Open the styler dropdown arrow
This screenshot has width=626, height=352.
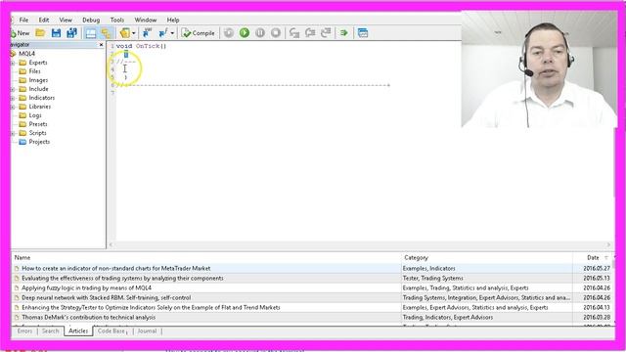[x=134, y=33]
